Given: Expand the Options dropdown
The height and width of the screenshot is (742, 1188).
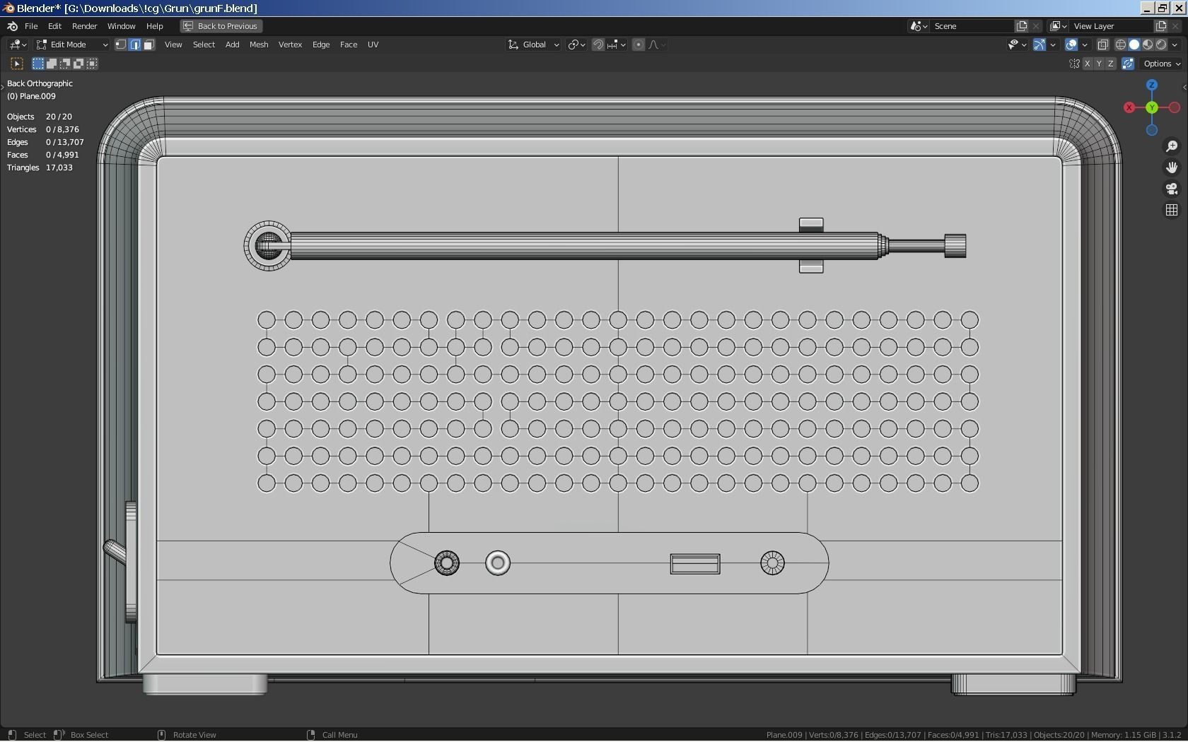Looking at the screenshot, I should pyautogui.click(x=1162, y=64).
